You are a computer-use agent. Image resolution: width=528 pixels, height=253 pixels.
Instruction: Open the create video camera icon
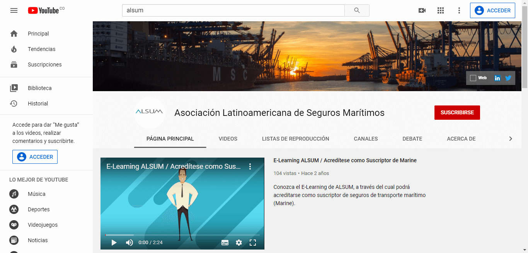click(422, 10)
